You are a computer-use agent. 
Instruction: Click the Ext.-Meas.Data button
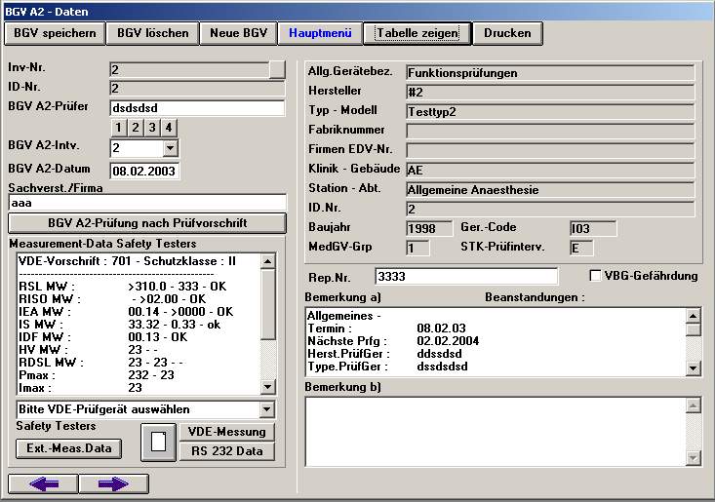coord(69,448)
